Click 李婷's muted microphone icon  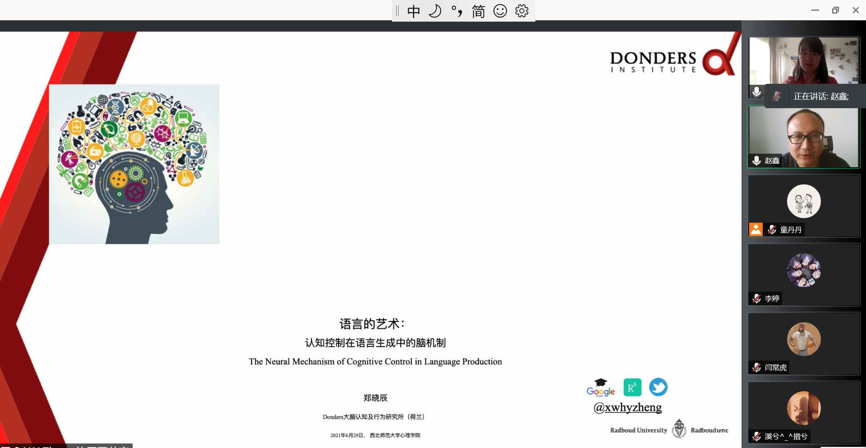(757, 298)
